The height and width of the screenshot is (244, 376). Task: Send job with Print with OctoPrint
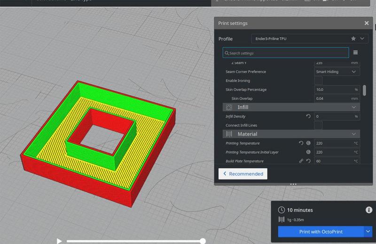321,232
